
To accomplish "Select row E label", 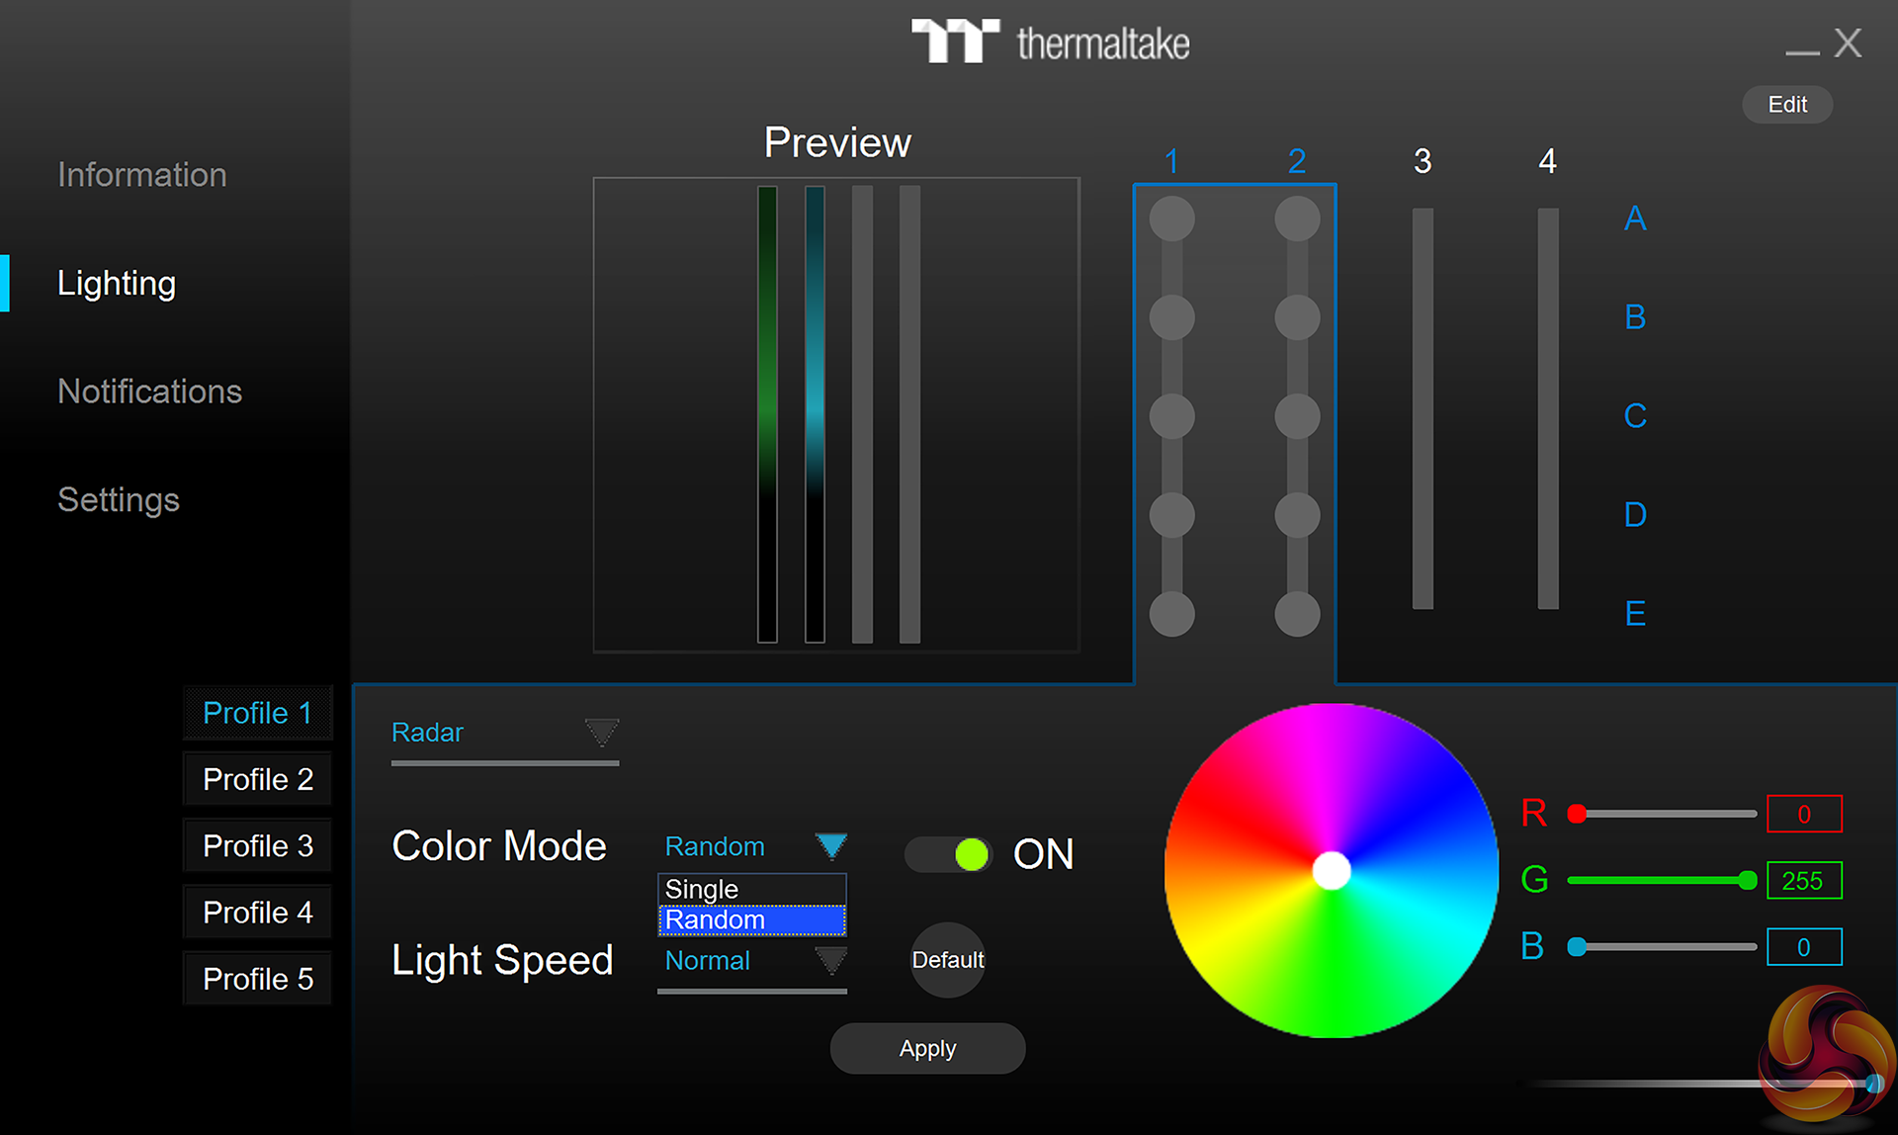I will click(1635, 614).
